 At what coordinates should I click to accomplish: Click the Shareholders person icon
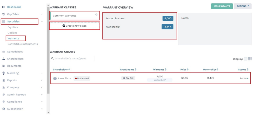[4, 59]
